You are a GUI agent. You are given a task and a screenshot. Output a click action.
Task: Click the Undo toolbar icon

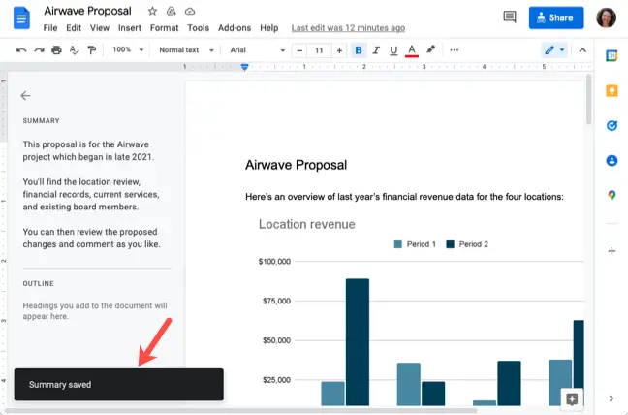coord(21,50)
